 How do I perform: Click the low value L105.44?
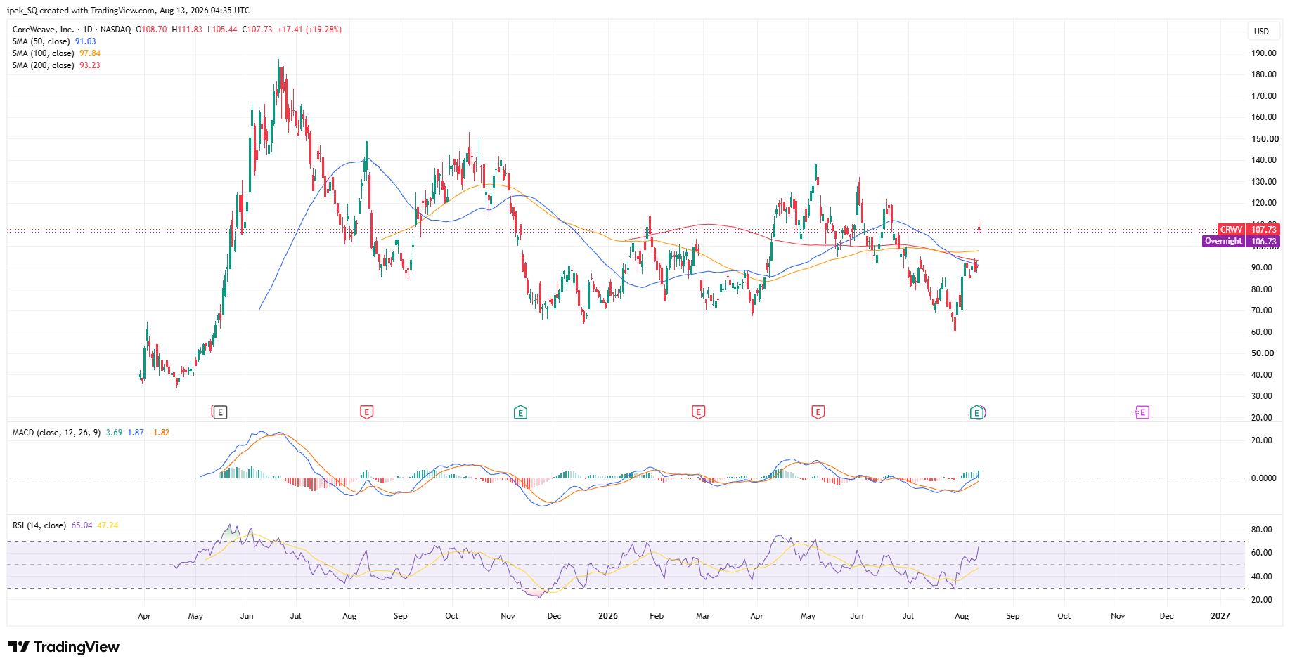click(222, 30)
